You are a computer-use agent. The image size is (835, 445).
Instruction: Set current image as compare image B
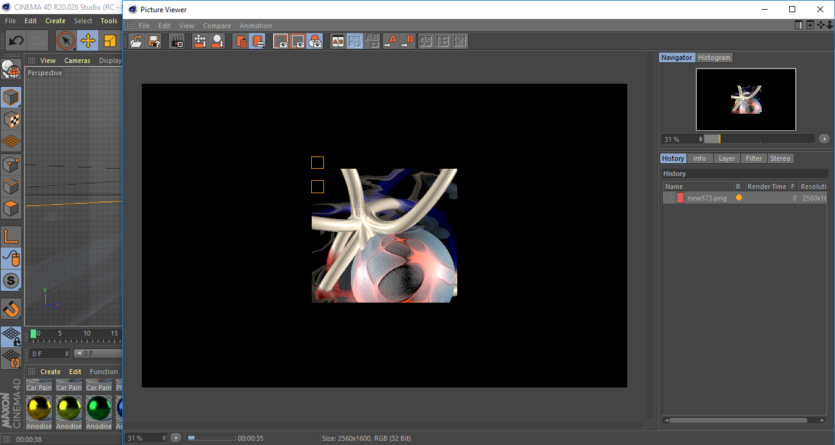(408, 41)
